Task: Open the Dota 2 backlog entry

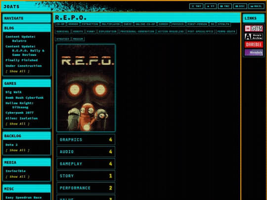Action: [x=11, y=145]
